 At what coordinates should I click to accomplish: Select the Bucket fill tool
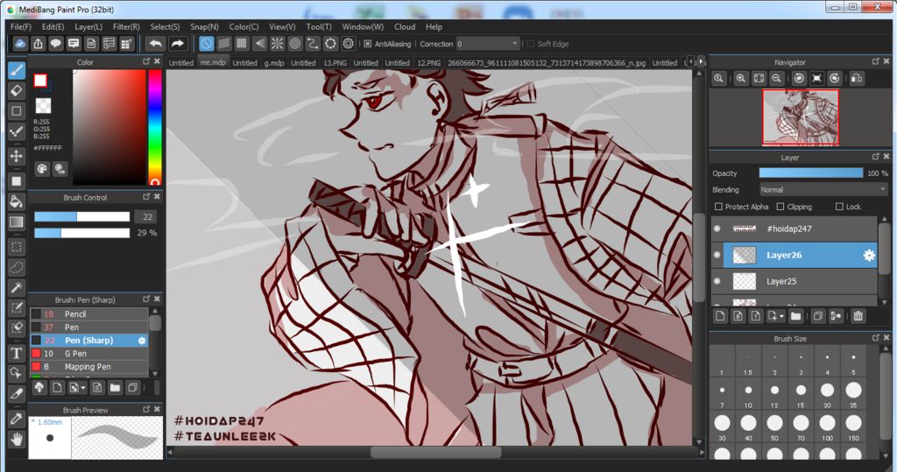coord(17,201)
